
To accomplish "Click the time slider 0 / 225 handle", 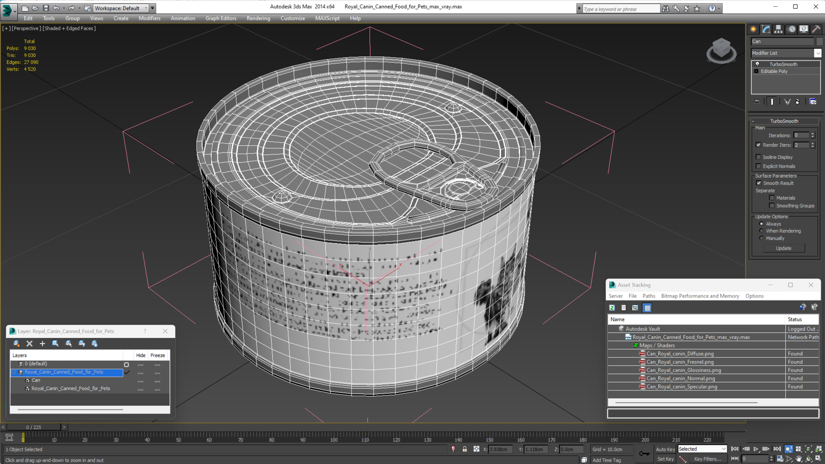I will click(34, 427).
